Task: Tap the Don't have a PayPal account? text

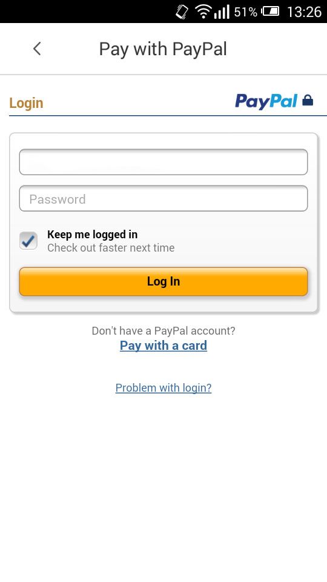Action: pyautogui.click(x=163, y=331)
